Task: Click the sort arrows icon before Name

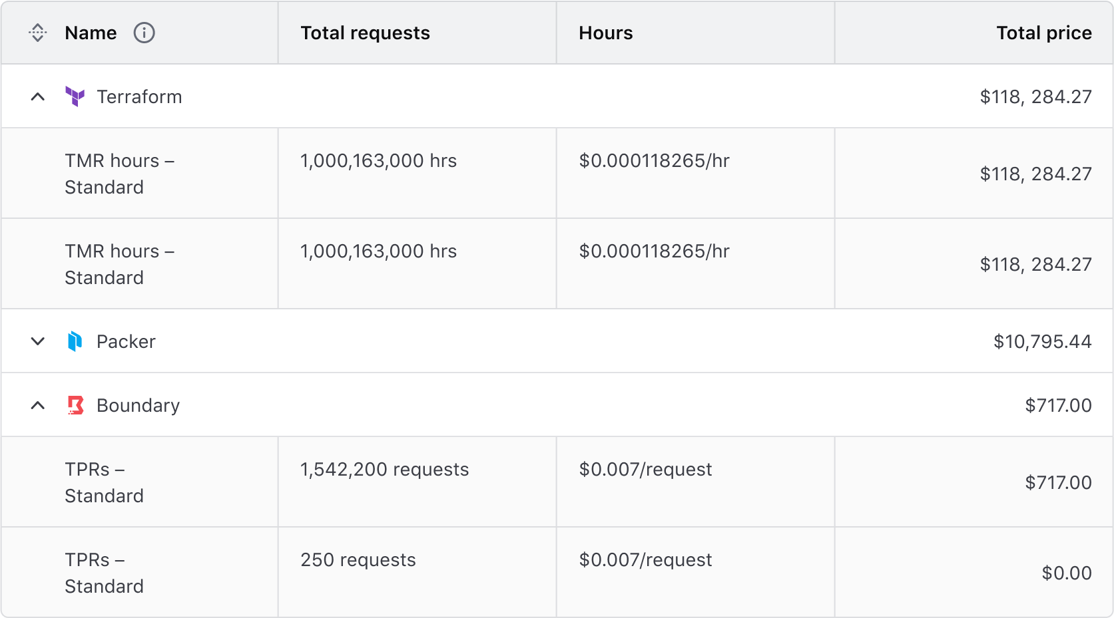Action: pos(38,33)
